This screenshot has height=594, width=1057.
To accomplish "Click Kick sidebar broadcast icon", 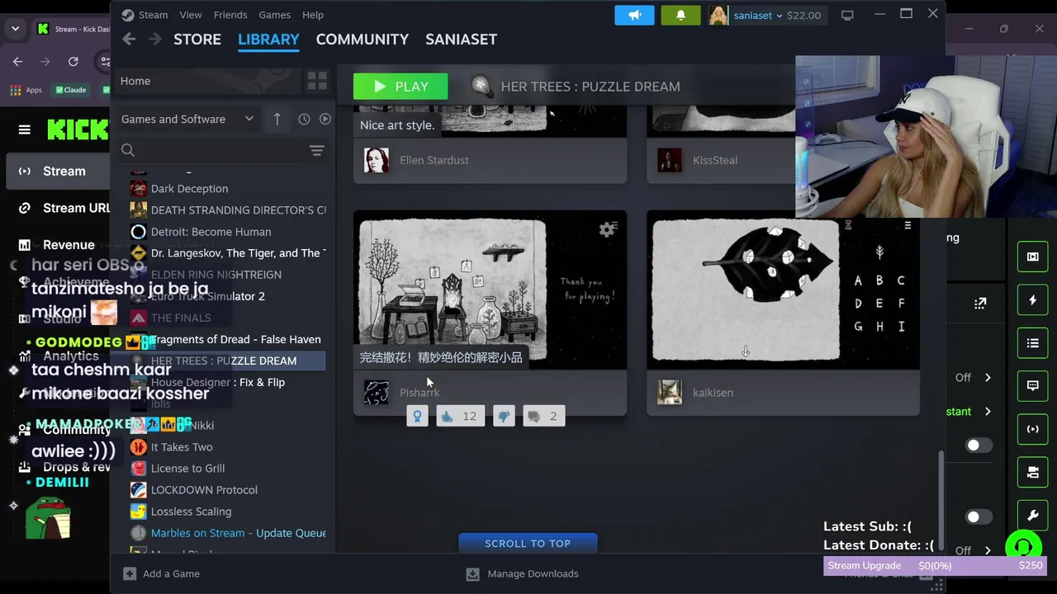I will 1033,429.
